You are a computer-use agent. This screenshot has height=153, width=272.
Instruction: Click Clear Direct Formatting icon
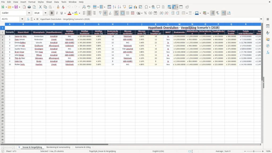pyautogui.click(x=63, y=7)
